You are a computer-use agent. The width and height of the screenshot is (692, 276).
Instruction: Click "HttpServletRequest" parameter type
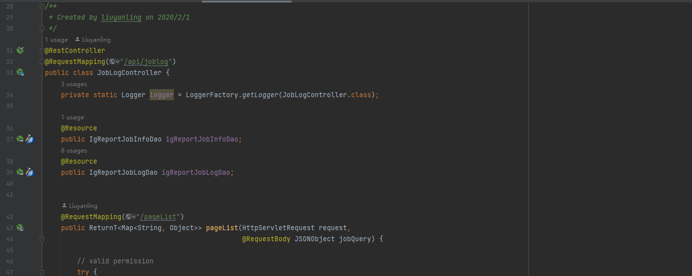click(279, 228)
